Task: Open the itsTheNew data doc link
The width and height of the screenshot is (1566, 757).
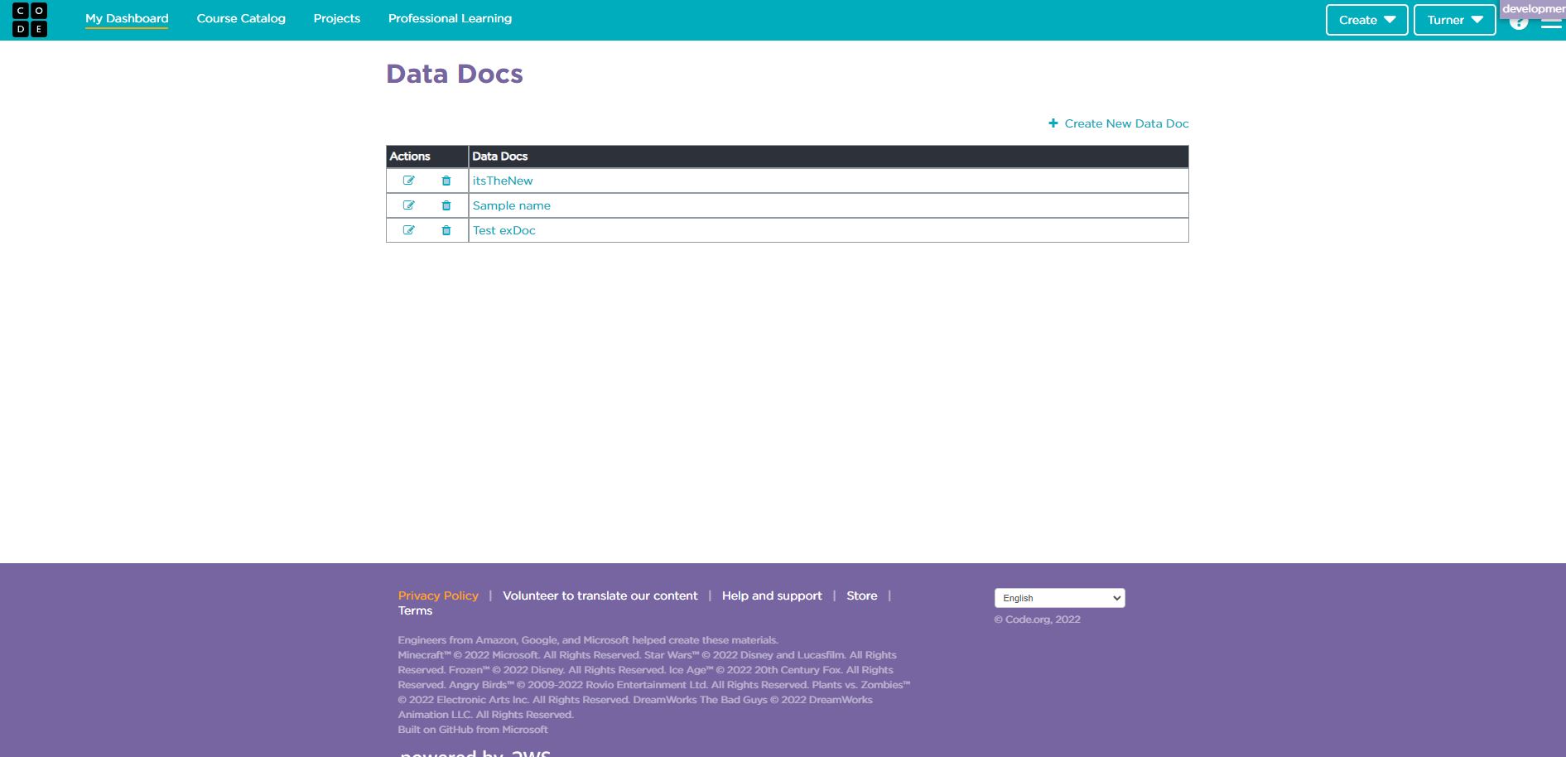Action: (x=503, y=181)
